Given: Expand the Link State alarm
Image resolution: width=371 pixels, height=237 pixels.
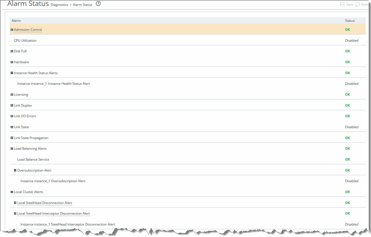Looking at the screenshot, I should click(x=12, y=127).
